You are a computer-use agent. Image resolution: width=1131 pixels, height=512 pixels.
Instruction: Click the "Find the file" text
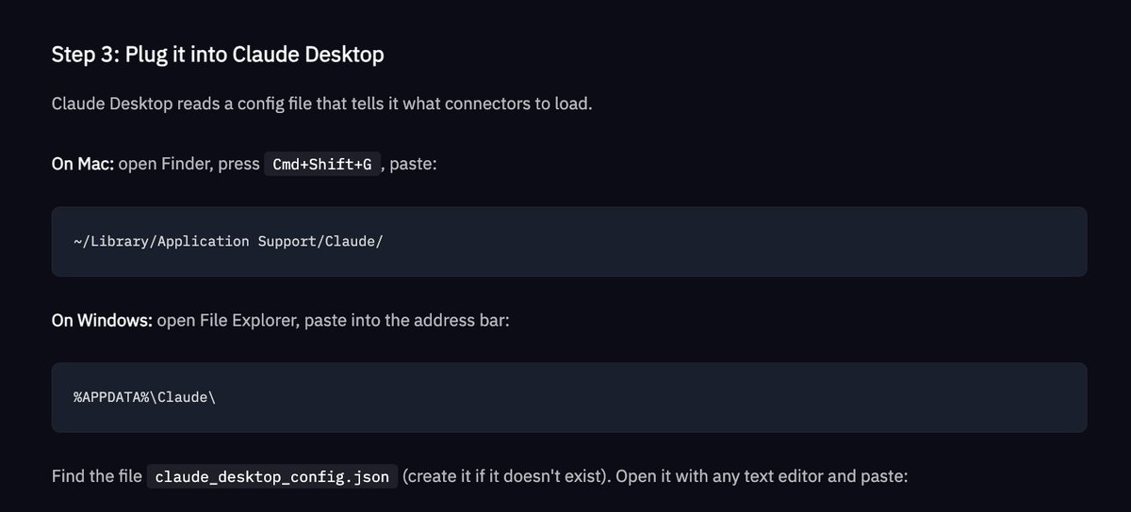point(97,476)
